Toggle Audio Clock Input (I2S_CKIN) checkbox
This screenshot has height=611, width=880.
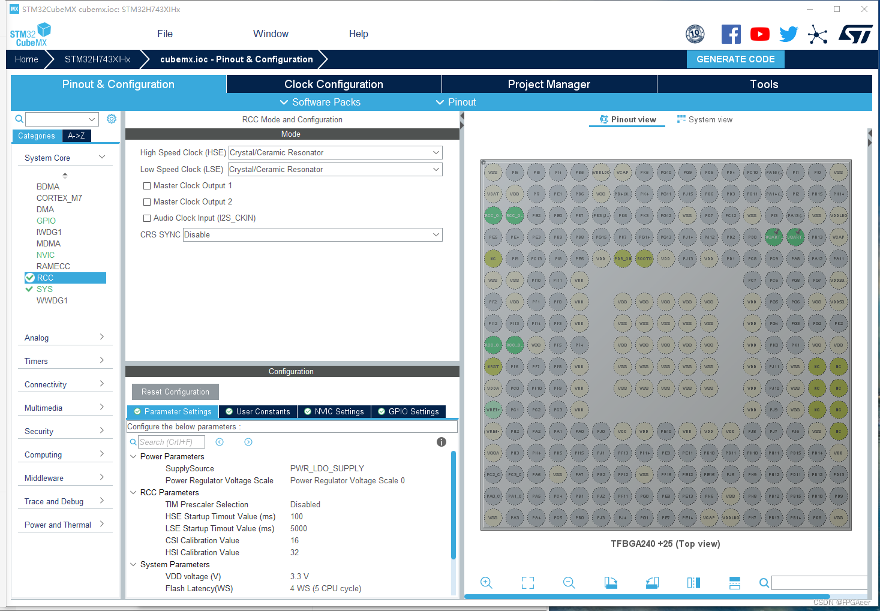(147, 218)
